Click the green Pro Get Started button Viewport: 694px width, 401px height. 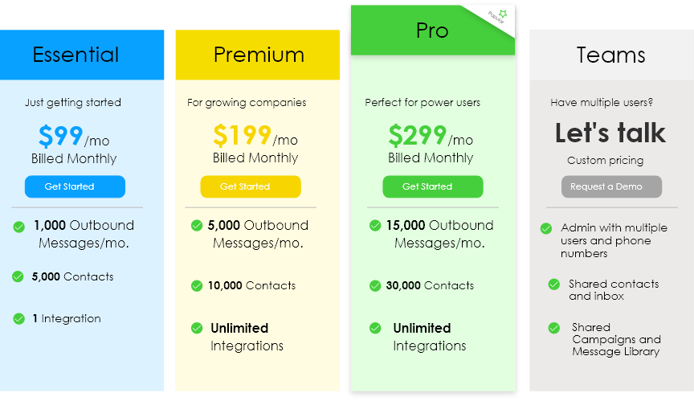coord(432,186)
